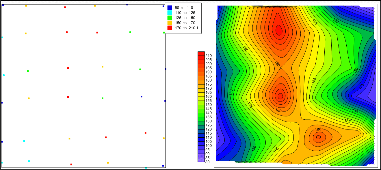Click the 200 label on the color scale
Screen dimensions: 381x170
tap(209, 64)
